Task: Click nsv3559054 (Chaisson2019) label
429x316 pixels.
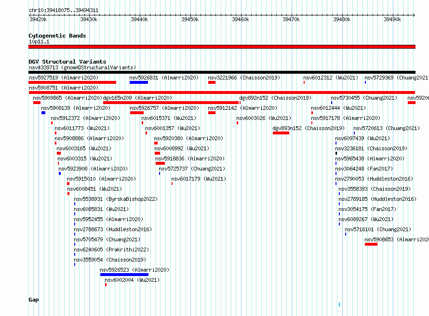Action: point(110,260)
